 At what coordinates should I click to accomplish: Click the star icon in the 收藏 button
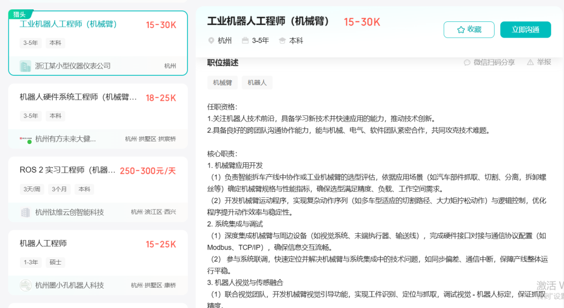(x=461, y=30)
